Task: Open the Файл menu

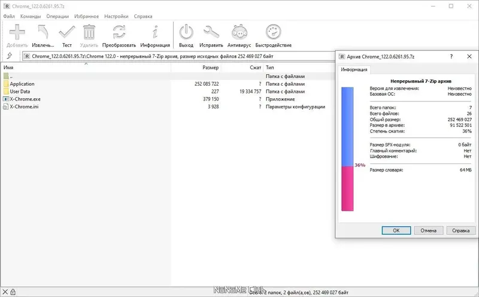Action: tap(9, 16)
